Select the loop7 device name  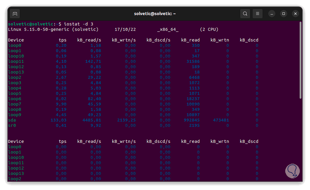tap(15, 104)
